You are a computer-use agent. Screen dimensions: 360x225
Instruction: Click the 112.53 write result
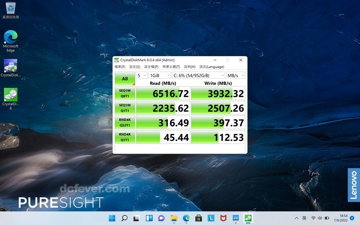pyautogui.click(x=218, y=137)
